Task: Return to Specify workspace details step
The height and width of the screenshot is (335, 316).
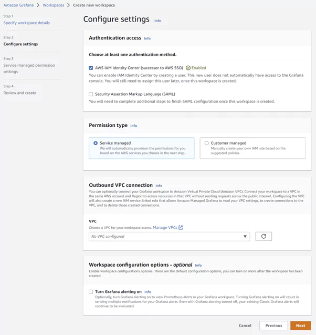Action: (27, 23)
